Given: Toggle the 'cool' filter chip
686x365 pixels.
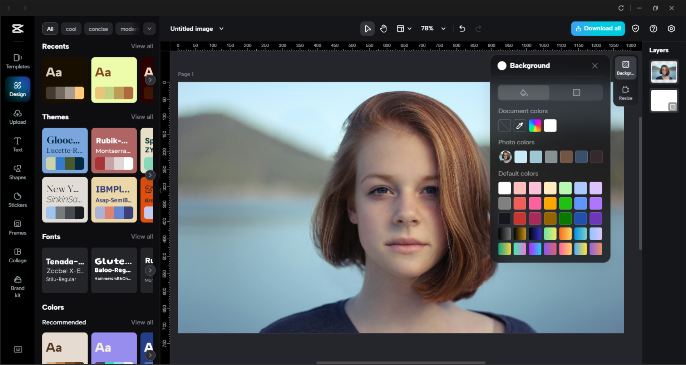Looking at the screenshot, I should click(71, 29).
